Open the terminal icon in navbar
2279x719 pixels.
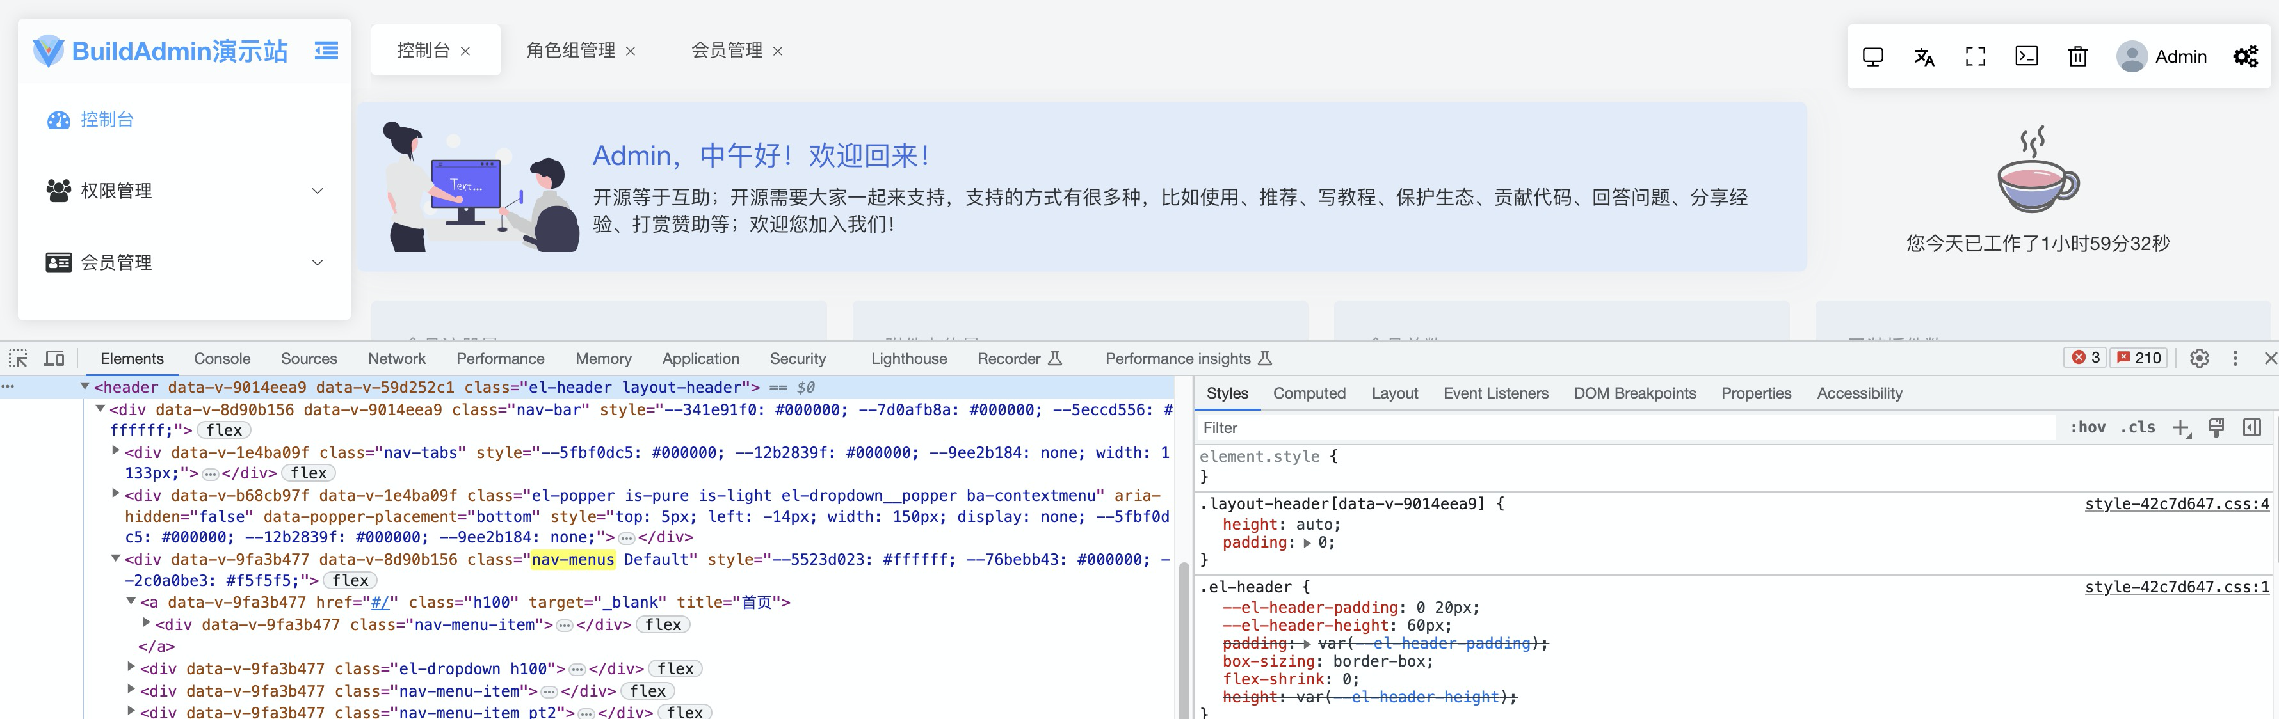coord(2026,56)
